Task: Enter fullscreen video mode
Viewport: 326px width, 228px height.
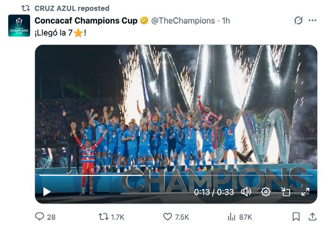Action: coord(305,192)
